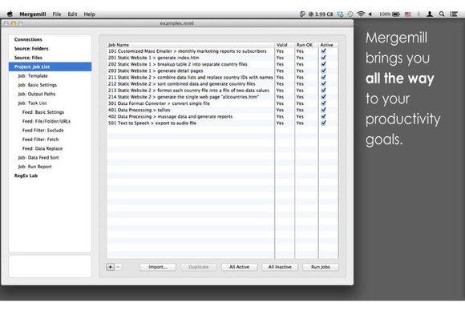Toggle Active checkbox for job 101

[324, 51]
